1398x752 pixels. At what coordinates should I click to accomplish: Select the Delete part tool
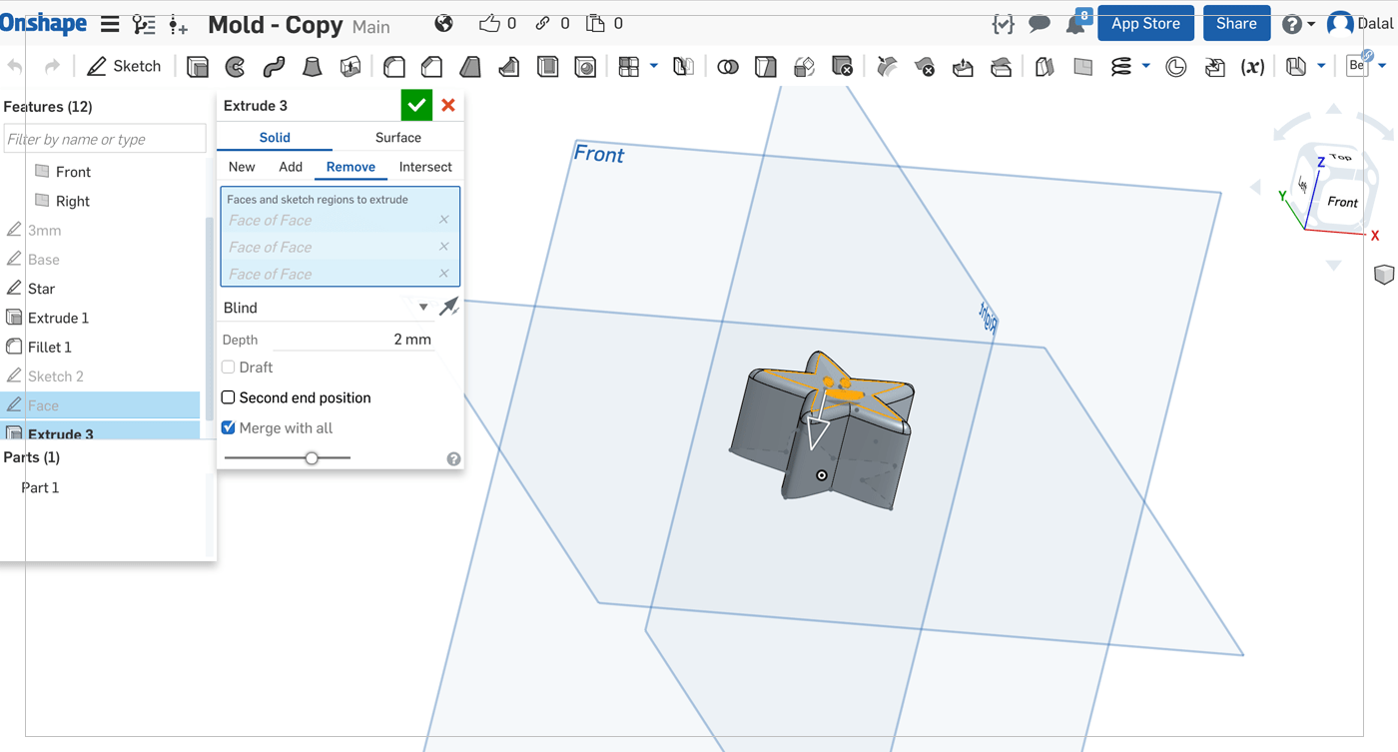tap(842, 67)
